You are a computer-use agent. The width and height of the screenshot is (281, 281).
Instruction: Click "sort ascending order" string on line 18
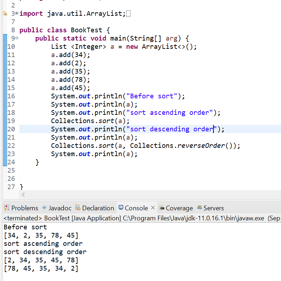coord(170,113)
